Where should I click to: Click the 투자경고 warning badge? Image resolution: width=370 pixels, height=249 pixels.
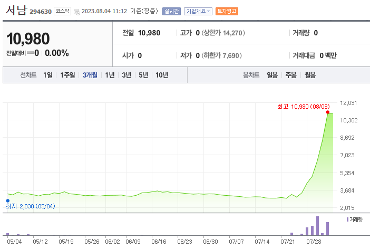click(x=227, y=11)
